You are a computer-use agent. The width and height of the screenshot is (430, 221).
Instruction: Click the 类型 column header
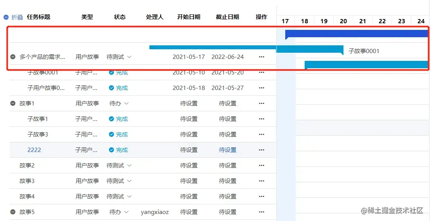click(x=87, y=17)
